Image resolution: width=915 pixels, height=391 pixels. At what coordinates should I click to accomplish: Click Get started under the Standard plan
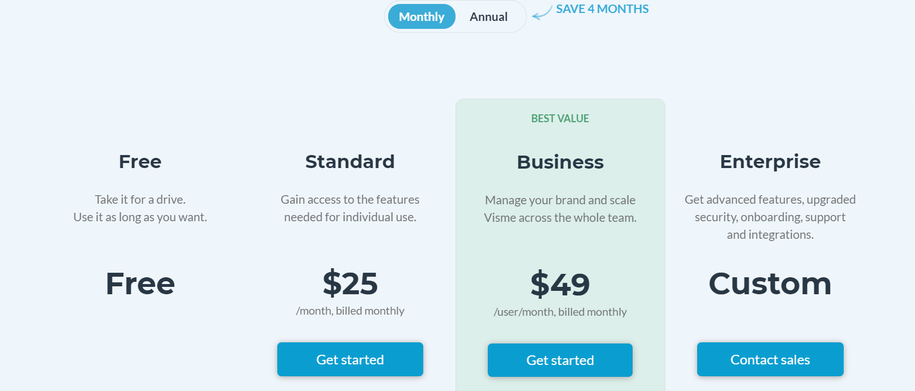[350, 359]
